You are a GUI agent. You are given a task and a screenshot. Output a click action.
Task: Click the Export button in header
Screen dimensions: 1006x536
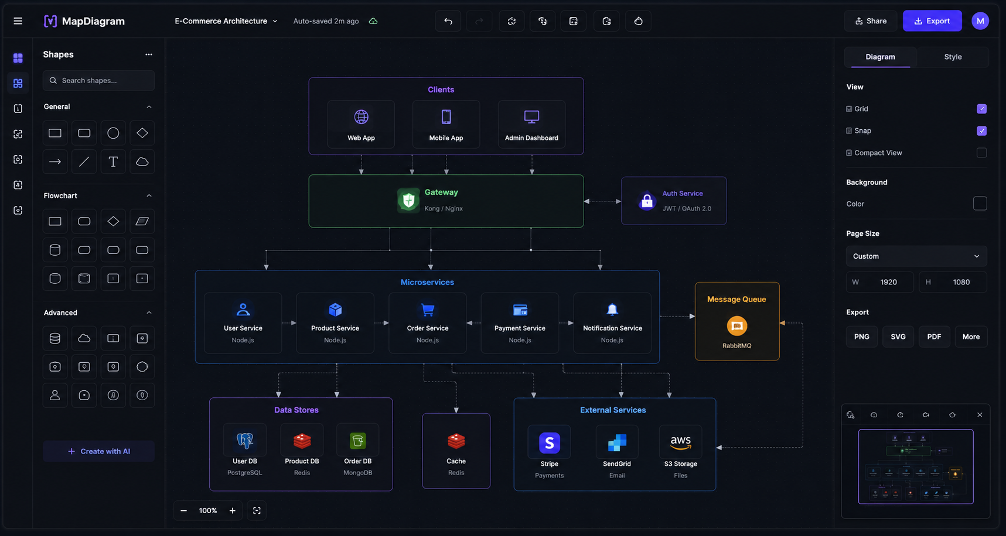[x=932, y=21]
